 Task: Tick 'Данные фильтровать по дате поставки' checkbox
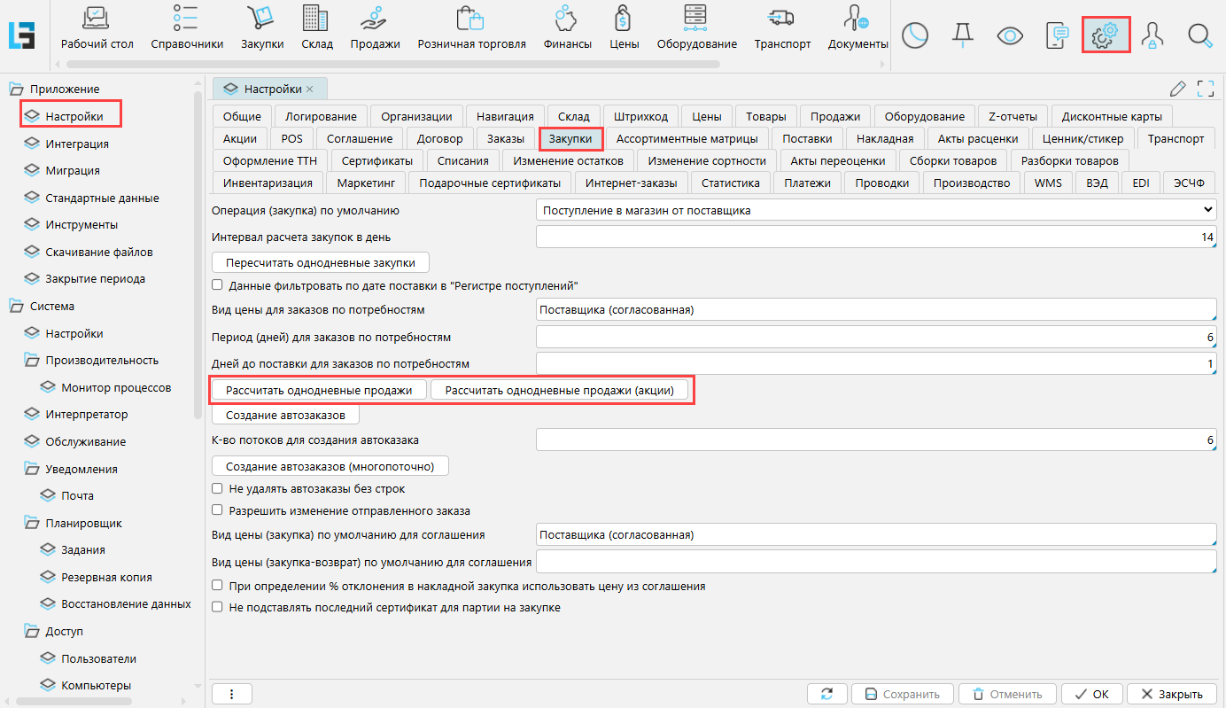click(217, 285)
